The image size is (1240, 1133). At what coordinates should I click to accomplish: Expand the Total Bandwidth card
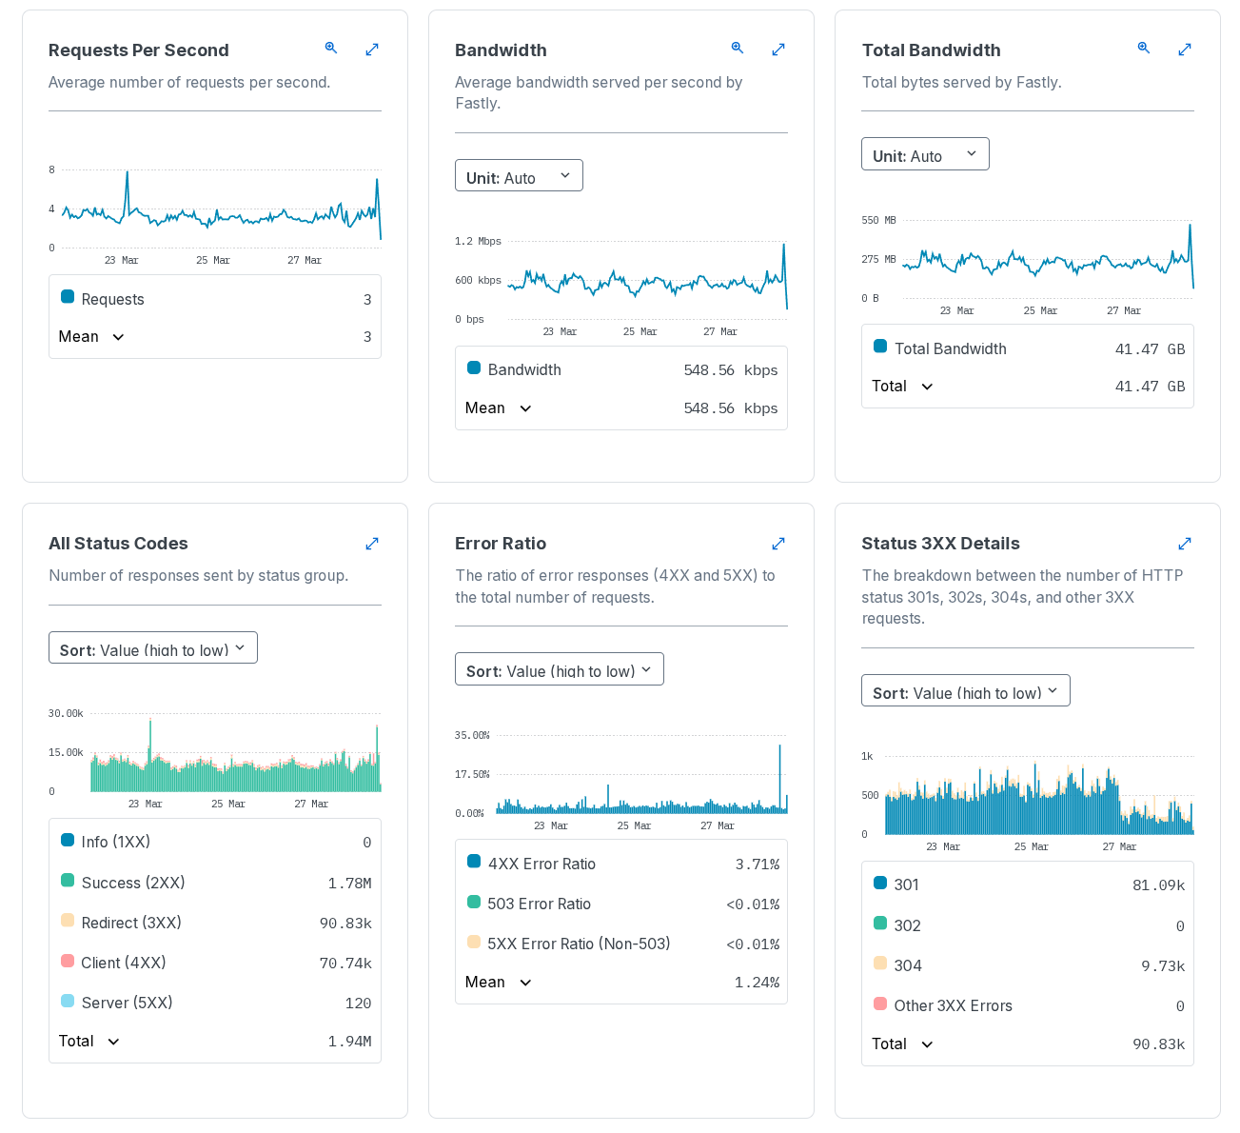click(x=1185, y=50)
